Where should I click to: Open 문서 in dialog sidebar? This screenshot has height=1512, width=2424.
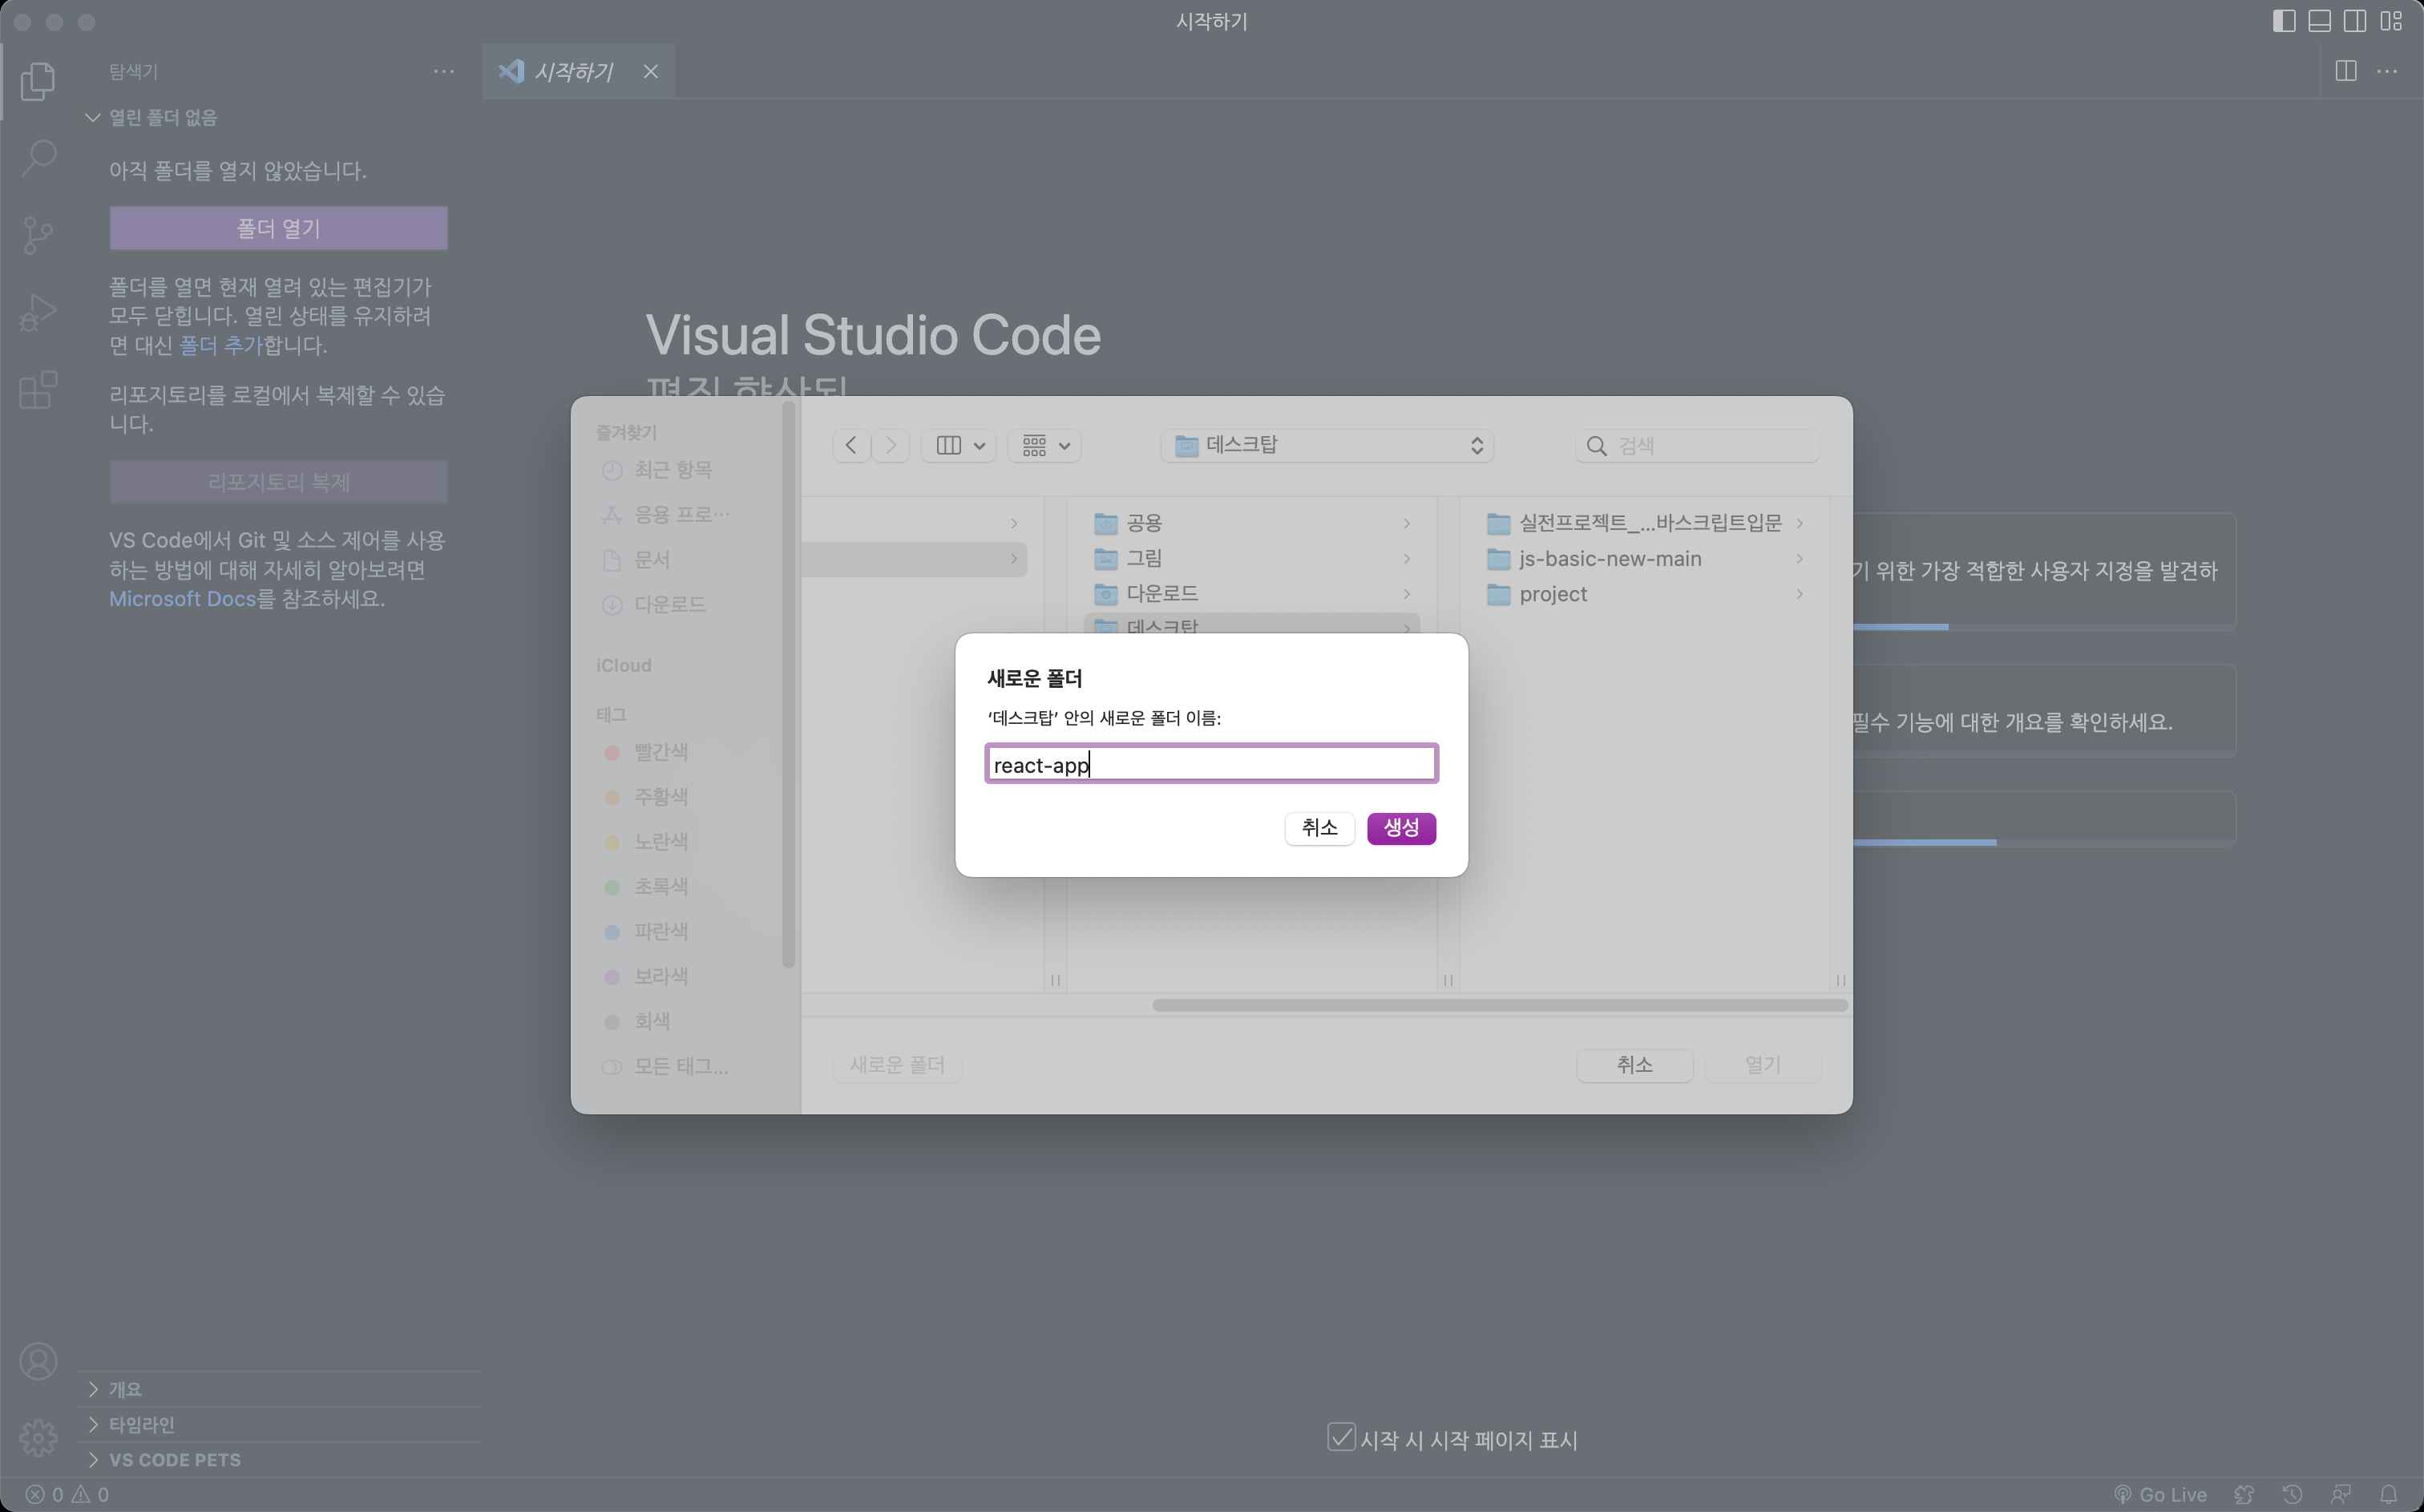[x=636, y=559]
